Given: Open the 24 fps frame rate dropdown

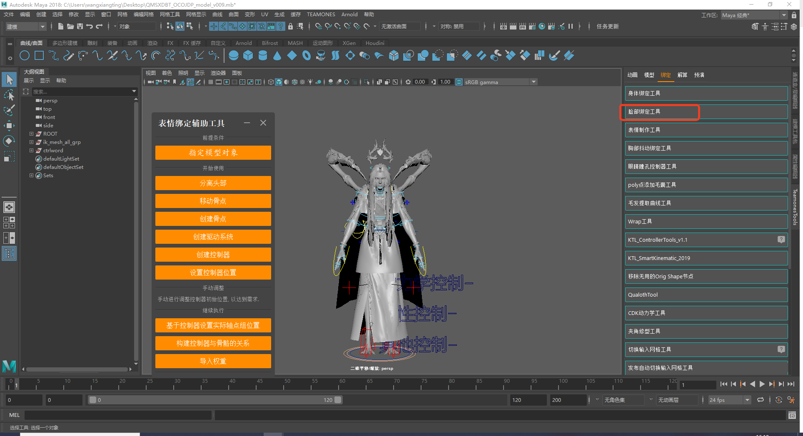Looking at the screenshot, I should click(747, 400).
